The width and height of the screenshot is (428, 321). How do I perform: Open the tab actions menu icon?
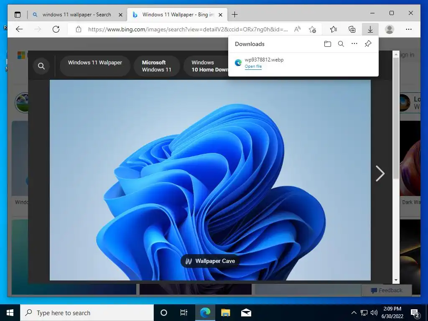point(18,15)
